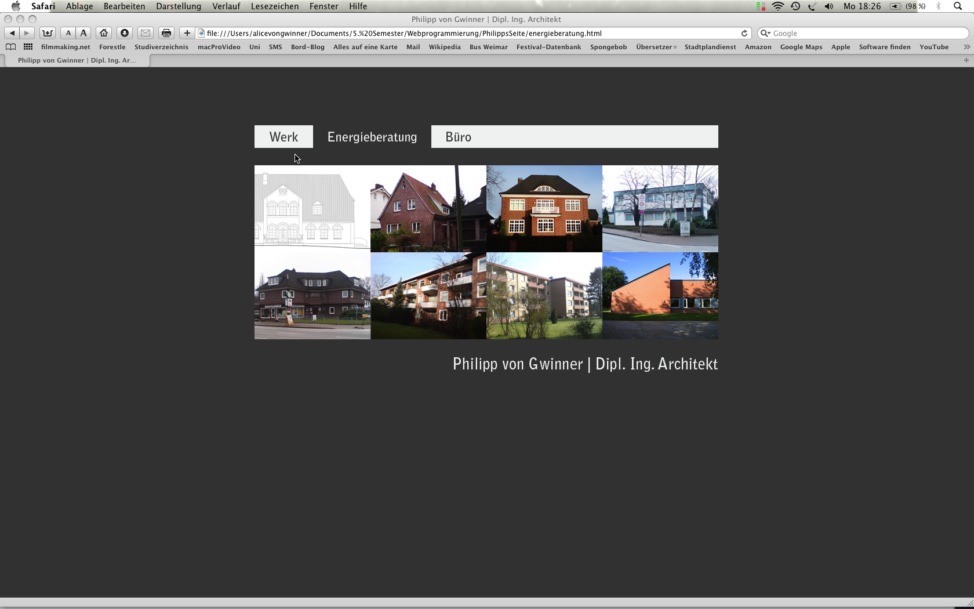Click the architectural line drawing thumbnail
The image size is (974, 609).
(312, 208)
